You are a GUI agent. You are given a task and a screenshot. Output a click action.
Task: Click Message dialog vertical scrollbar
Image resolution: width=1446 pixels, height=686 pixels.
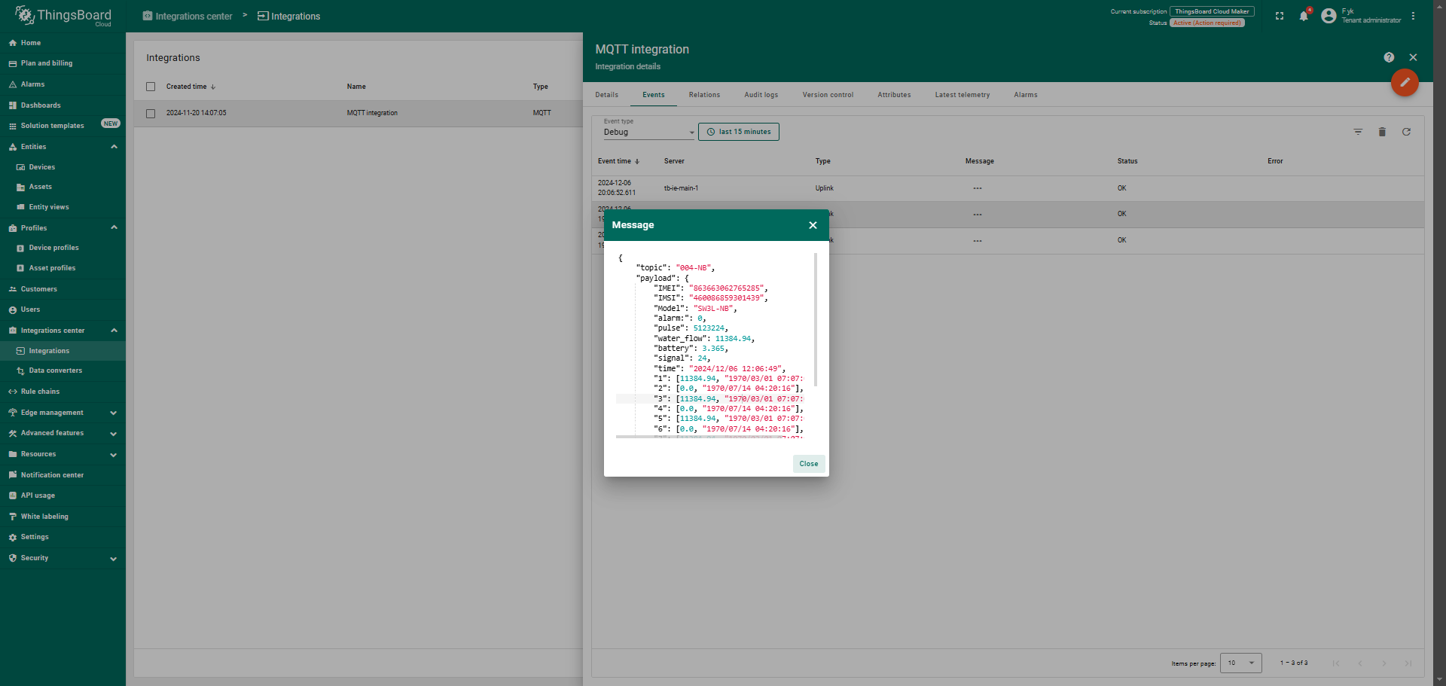click(816, 320)
